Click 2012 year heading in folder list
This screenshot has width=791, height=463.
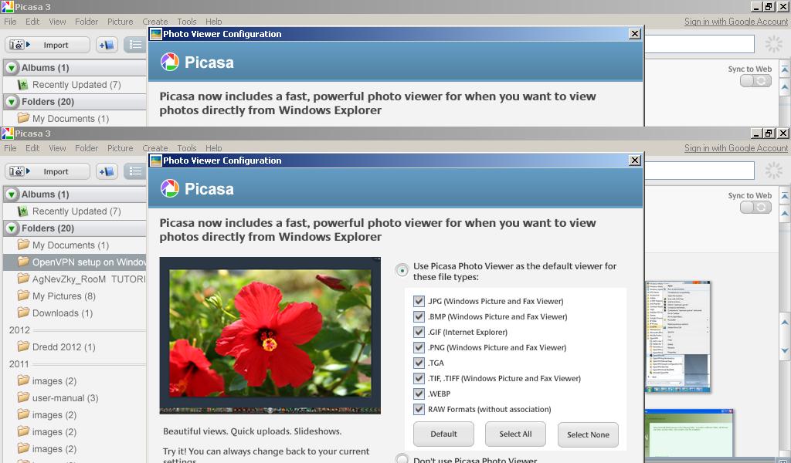[x=19, y=330]
